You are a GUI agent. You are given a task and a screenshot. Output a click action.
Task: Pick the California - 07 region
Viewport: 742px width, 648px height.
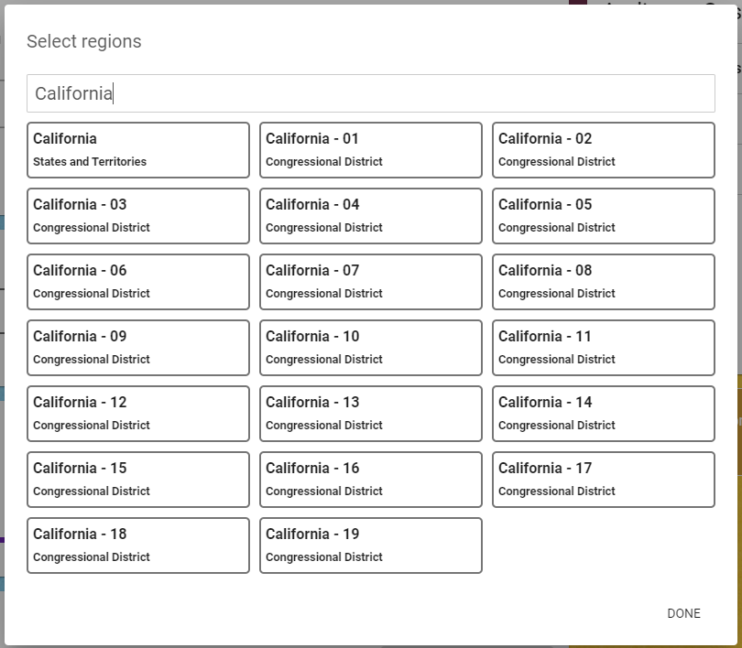[x=371, y=282]
